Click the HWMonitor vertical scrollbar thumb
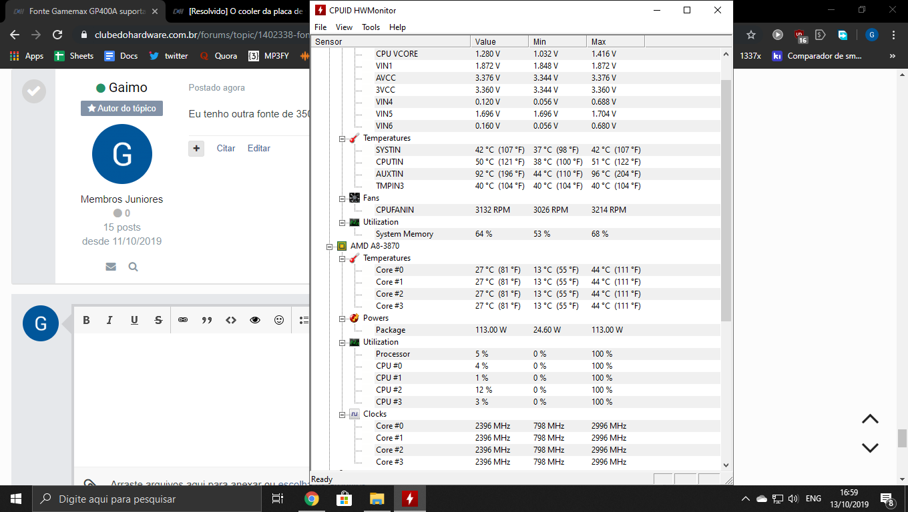The image size is (908, 512). click(727, 200)
